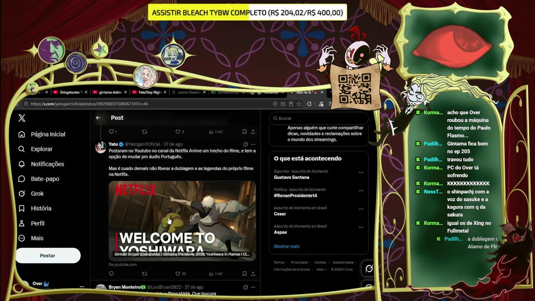Open the Cookies footer link

point(320,263)
